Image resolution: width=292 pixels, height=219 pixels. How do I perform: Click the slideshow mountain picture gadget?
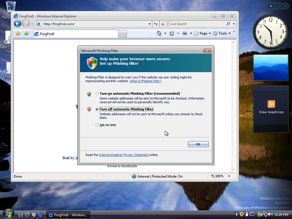(x=271, y=68)
